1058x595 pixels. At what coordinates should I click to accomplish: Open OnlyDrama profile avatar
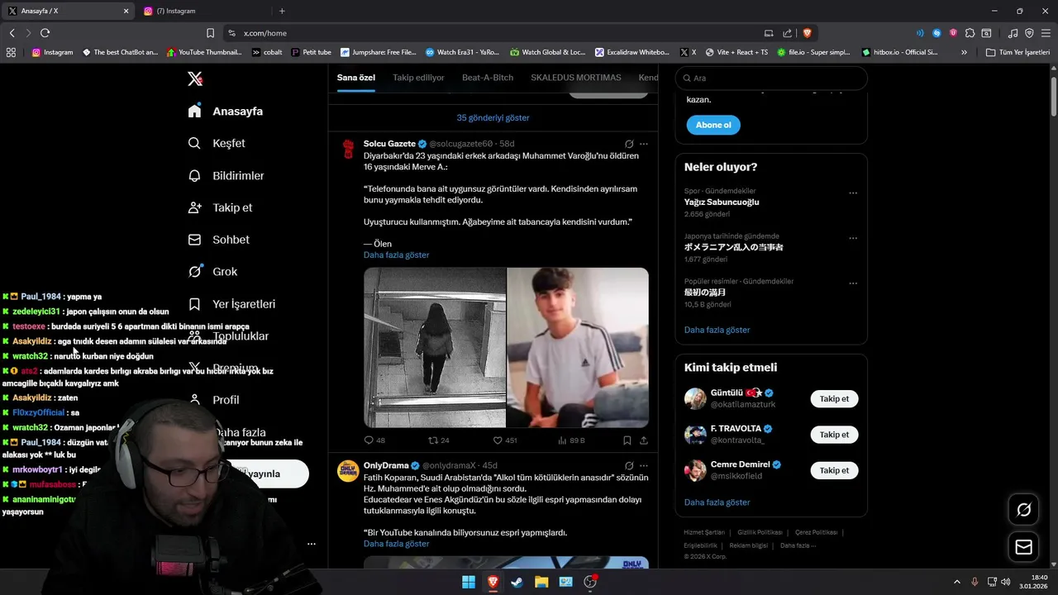click(x=348, y=471)
